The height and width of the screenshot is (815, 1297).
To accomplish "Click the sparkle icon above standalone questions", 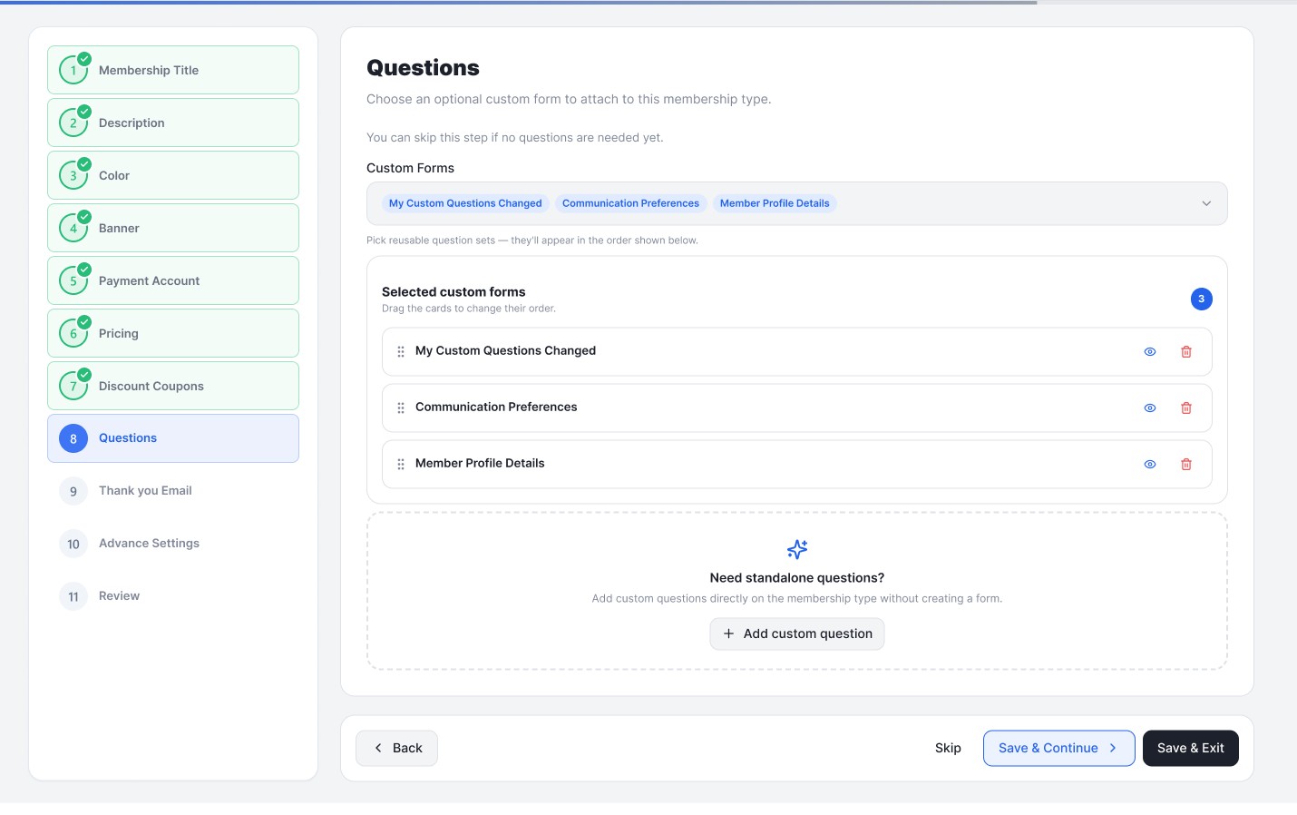I will [797, 549].
